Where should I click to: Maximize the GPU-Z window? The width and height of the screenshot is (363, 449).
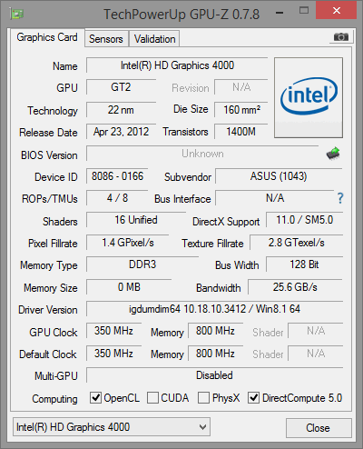(x=304, y=11)
